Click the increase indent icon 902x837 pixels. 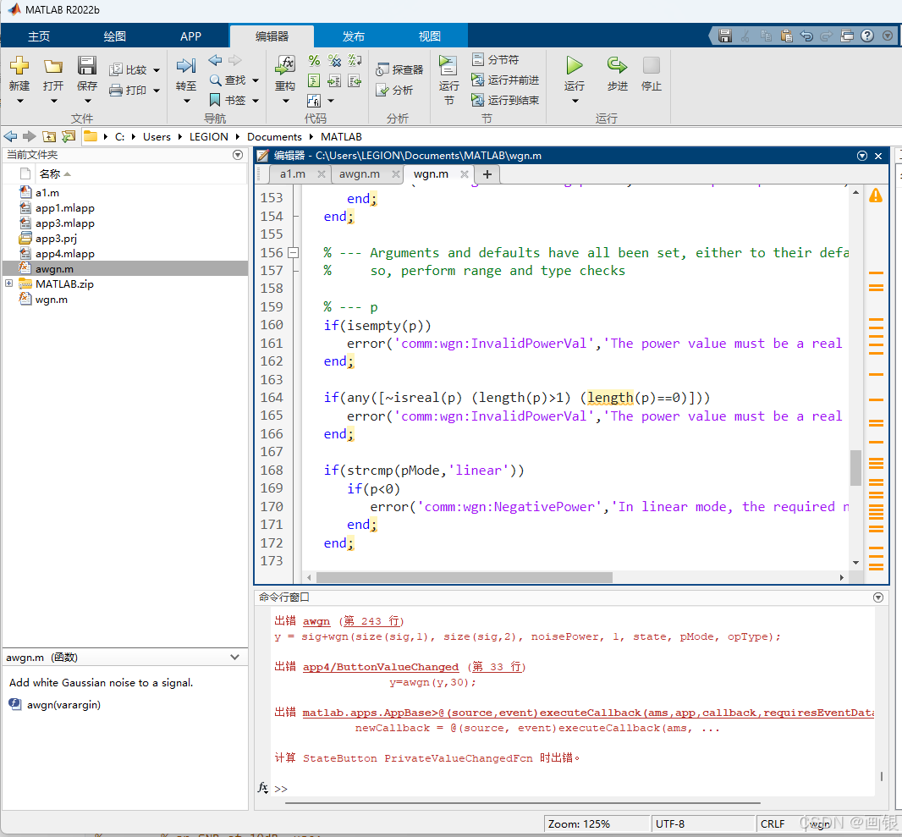click(x=334, y=80)
